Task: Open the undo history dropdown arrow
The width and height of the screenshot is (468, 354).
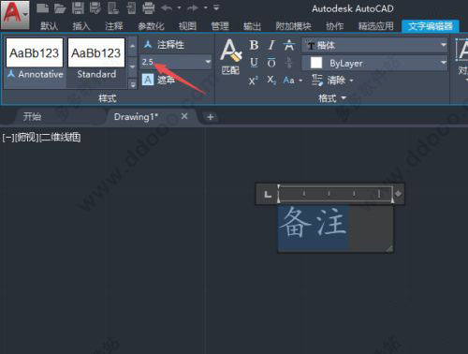Action: tap(179, 7)
